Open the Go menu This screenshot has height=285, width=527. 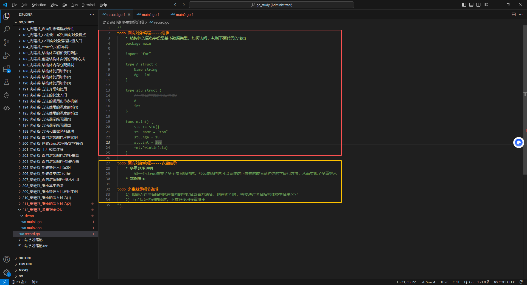65,5
